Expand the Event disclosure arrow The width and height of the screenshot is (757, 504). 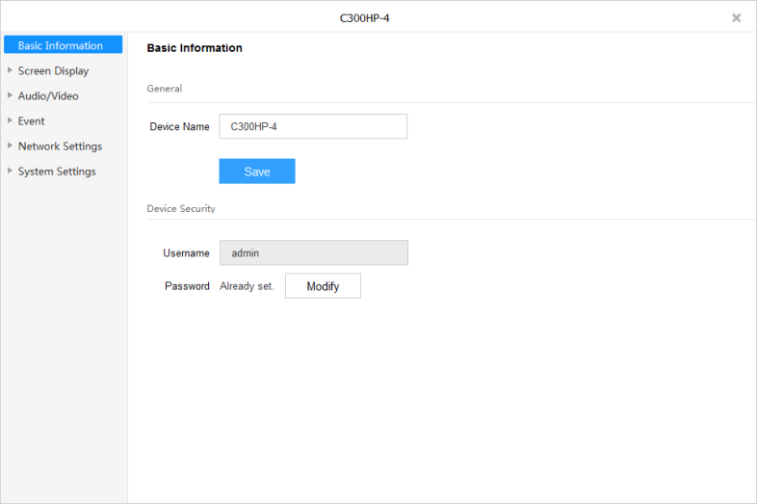pyautogui.click(x=10, y=120)
